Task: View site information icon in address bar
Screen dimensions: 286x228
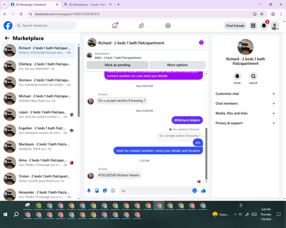Action: pyautogui.click(x=30, y=14)
